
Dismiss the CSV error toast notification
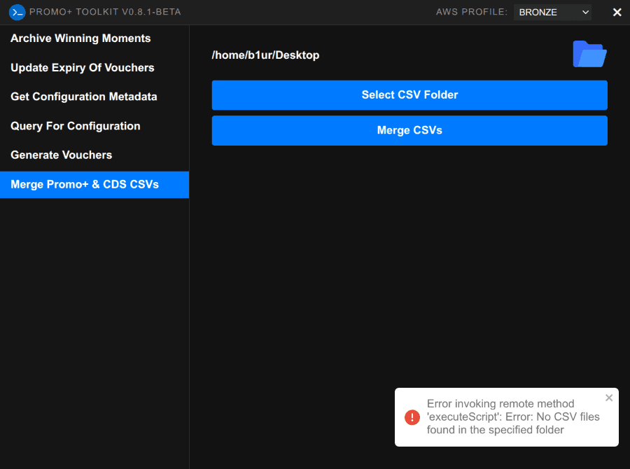tap(608, 398)
